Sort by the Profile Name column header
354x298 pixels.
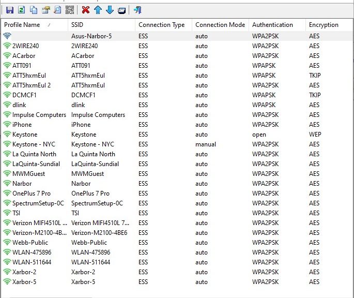[34, 25]
